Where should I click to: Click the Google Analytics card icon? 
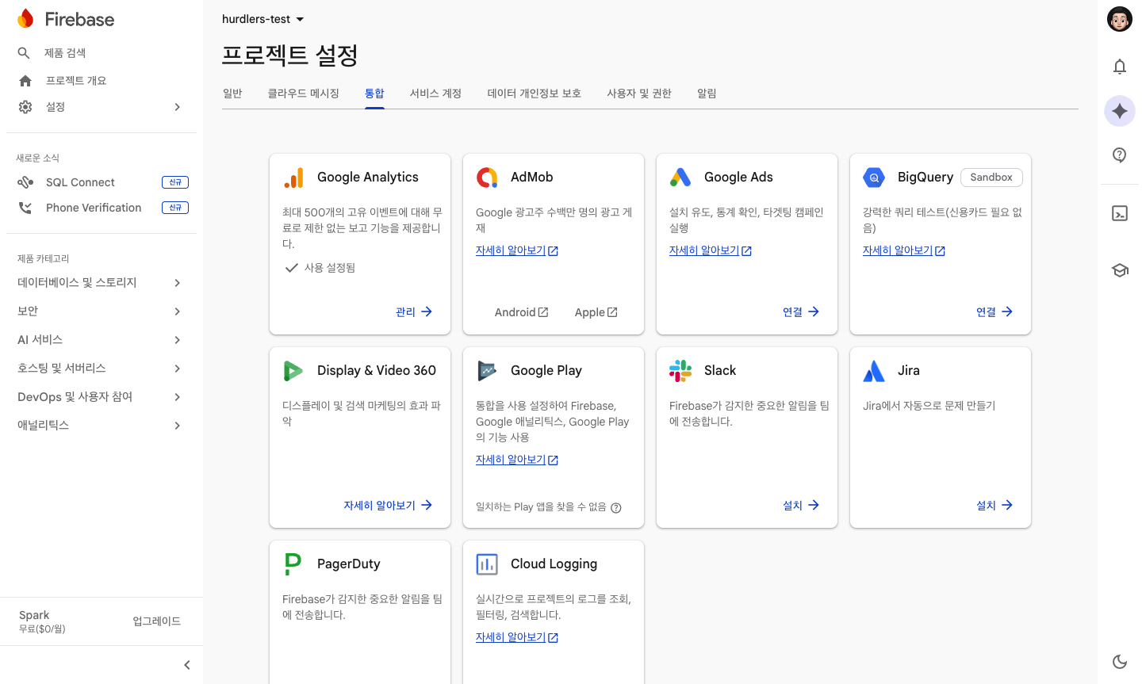pyautogui.click(x=293, y=178)
